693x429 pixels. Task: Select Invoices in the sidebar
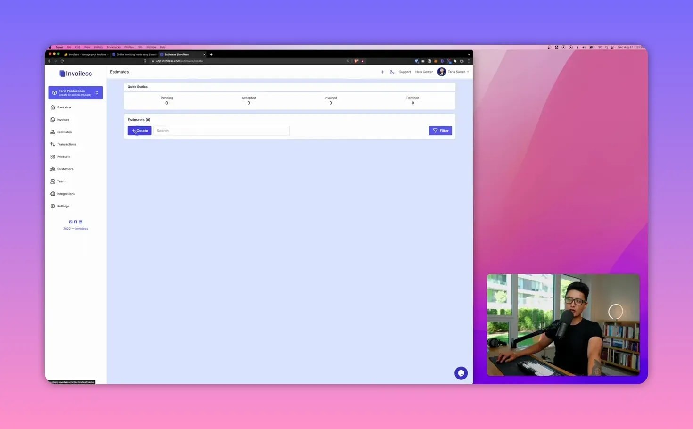tap(63, 119)
